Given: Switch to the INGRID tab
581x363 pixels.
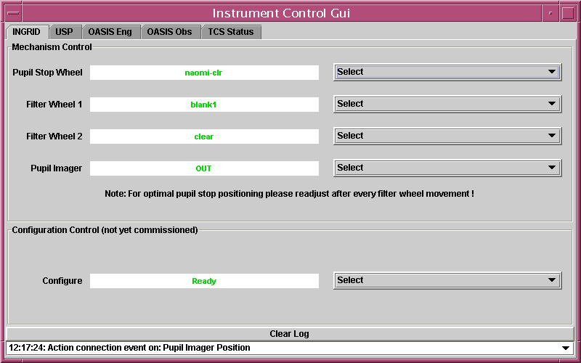Looking at the screenshot, I should pos(27,32).
